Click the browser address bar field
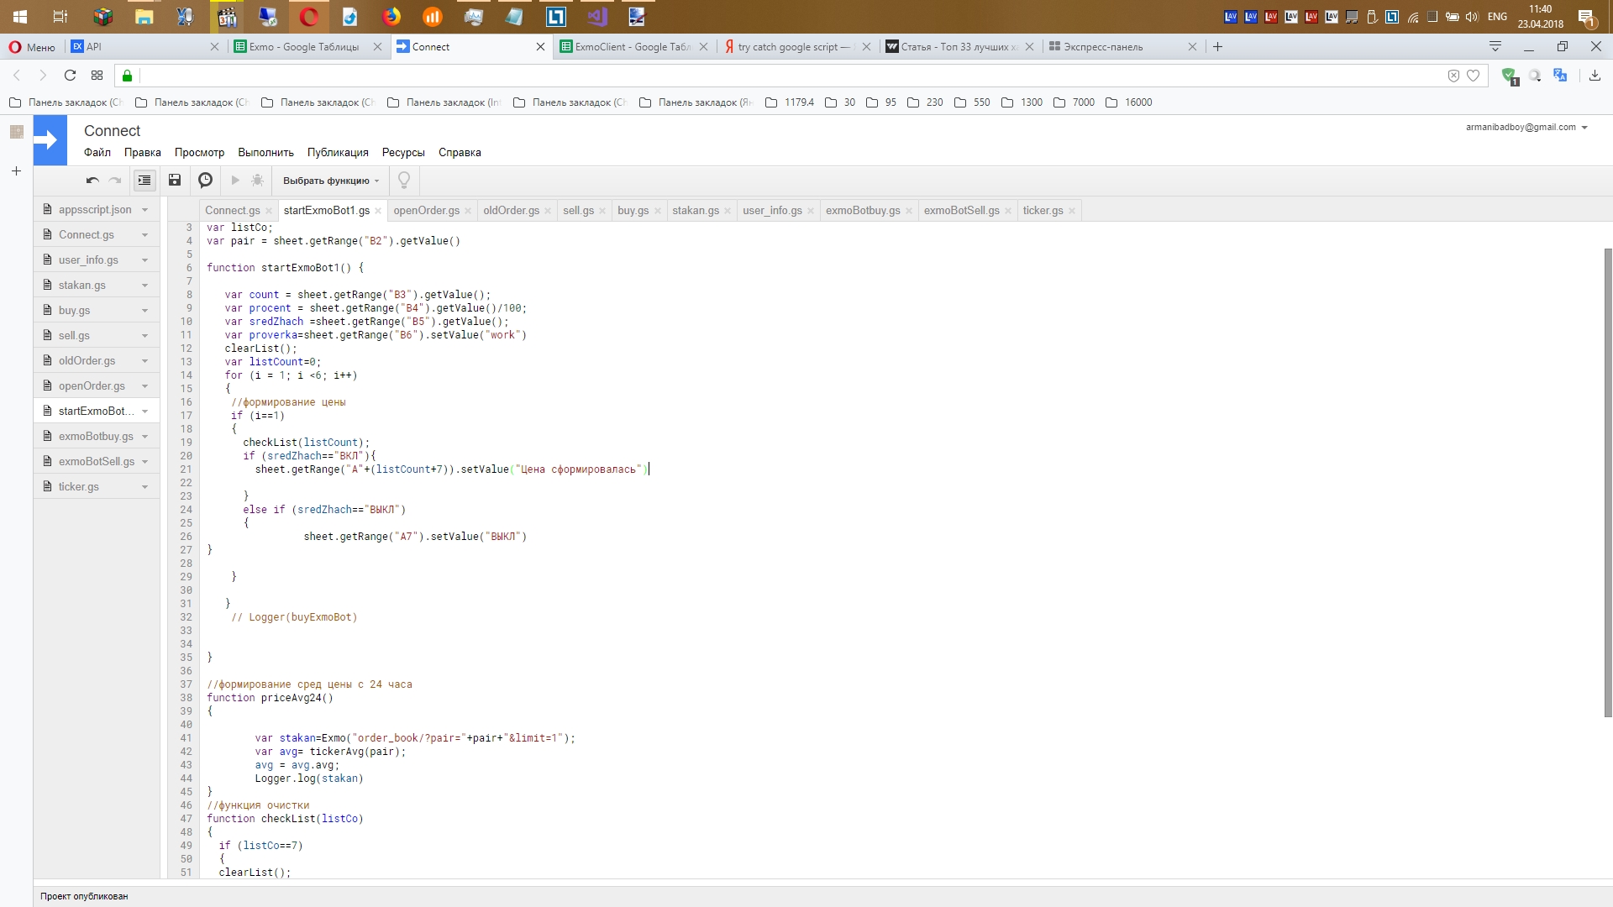Viewport: 1613px width, 907px height. (756, 76)
